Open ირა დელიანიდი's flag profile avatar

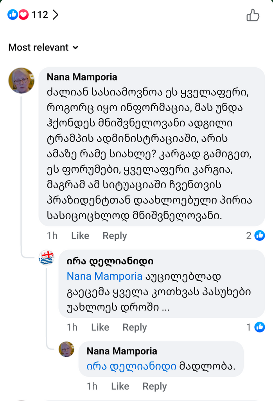[46, 258]
